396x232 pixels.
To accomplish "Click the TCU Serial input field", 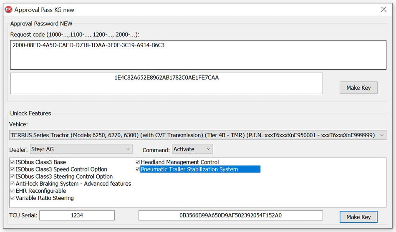I will coord(77,215).
